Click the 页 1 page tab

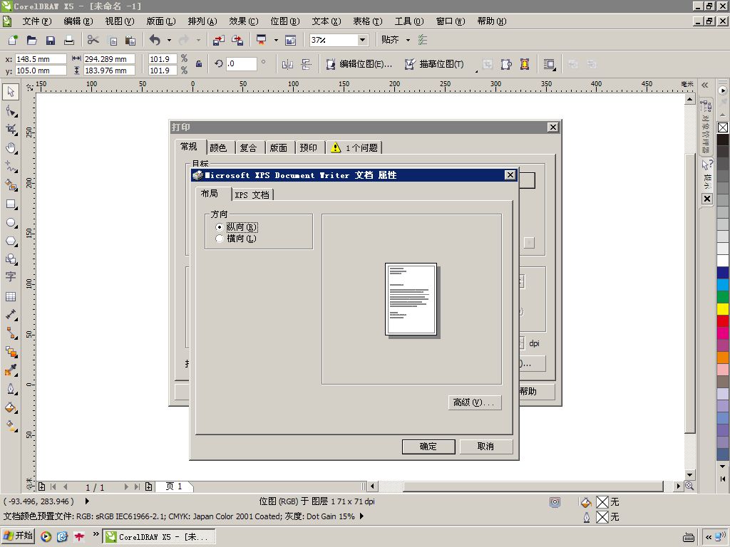tap(175, 486)
